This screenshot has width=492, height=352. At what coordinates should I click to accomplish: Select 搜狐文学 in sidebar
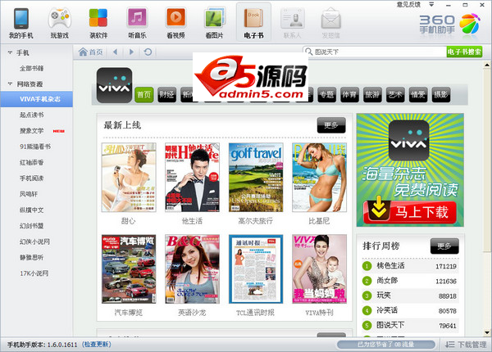32,131
